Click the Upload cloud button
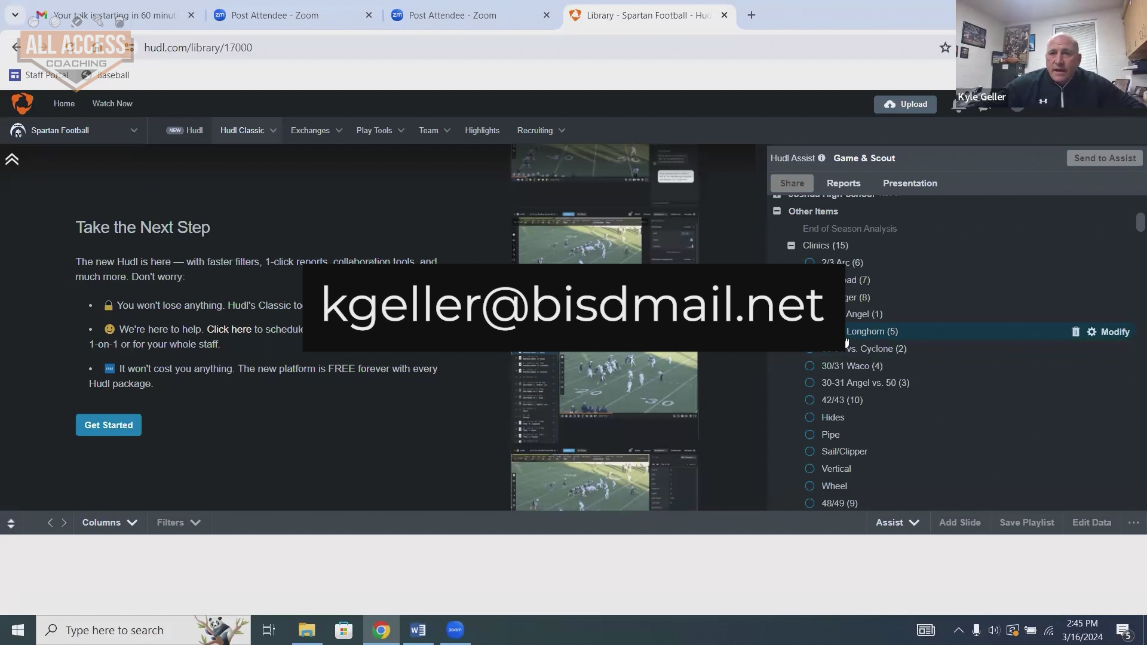Screen dimensions: 1147x645 pos(905,104)
